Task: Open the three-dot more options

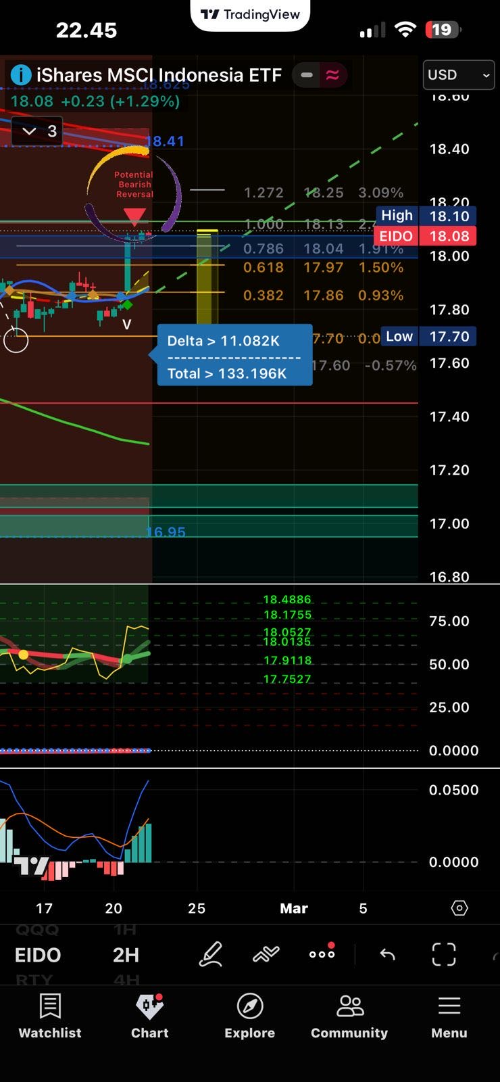Action: 322,954
